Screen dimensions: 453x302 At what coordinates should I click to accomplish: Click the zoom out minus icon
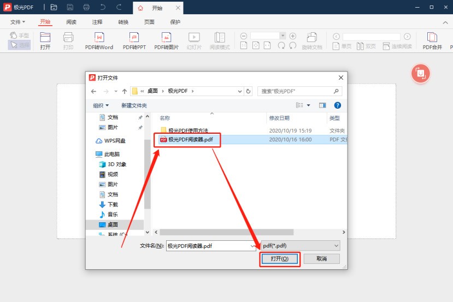(x=244, y=36)
